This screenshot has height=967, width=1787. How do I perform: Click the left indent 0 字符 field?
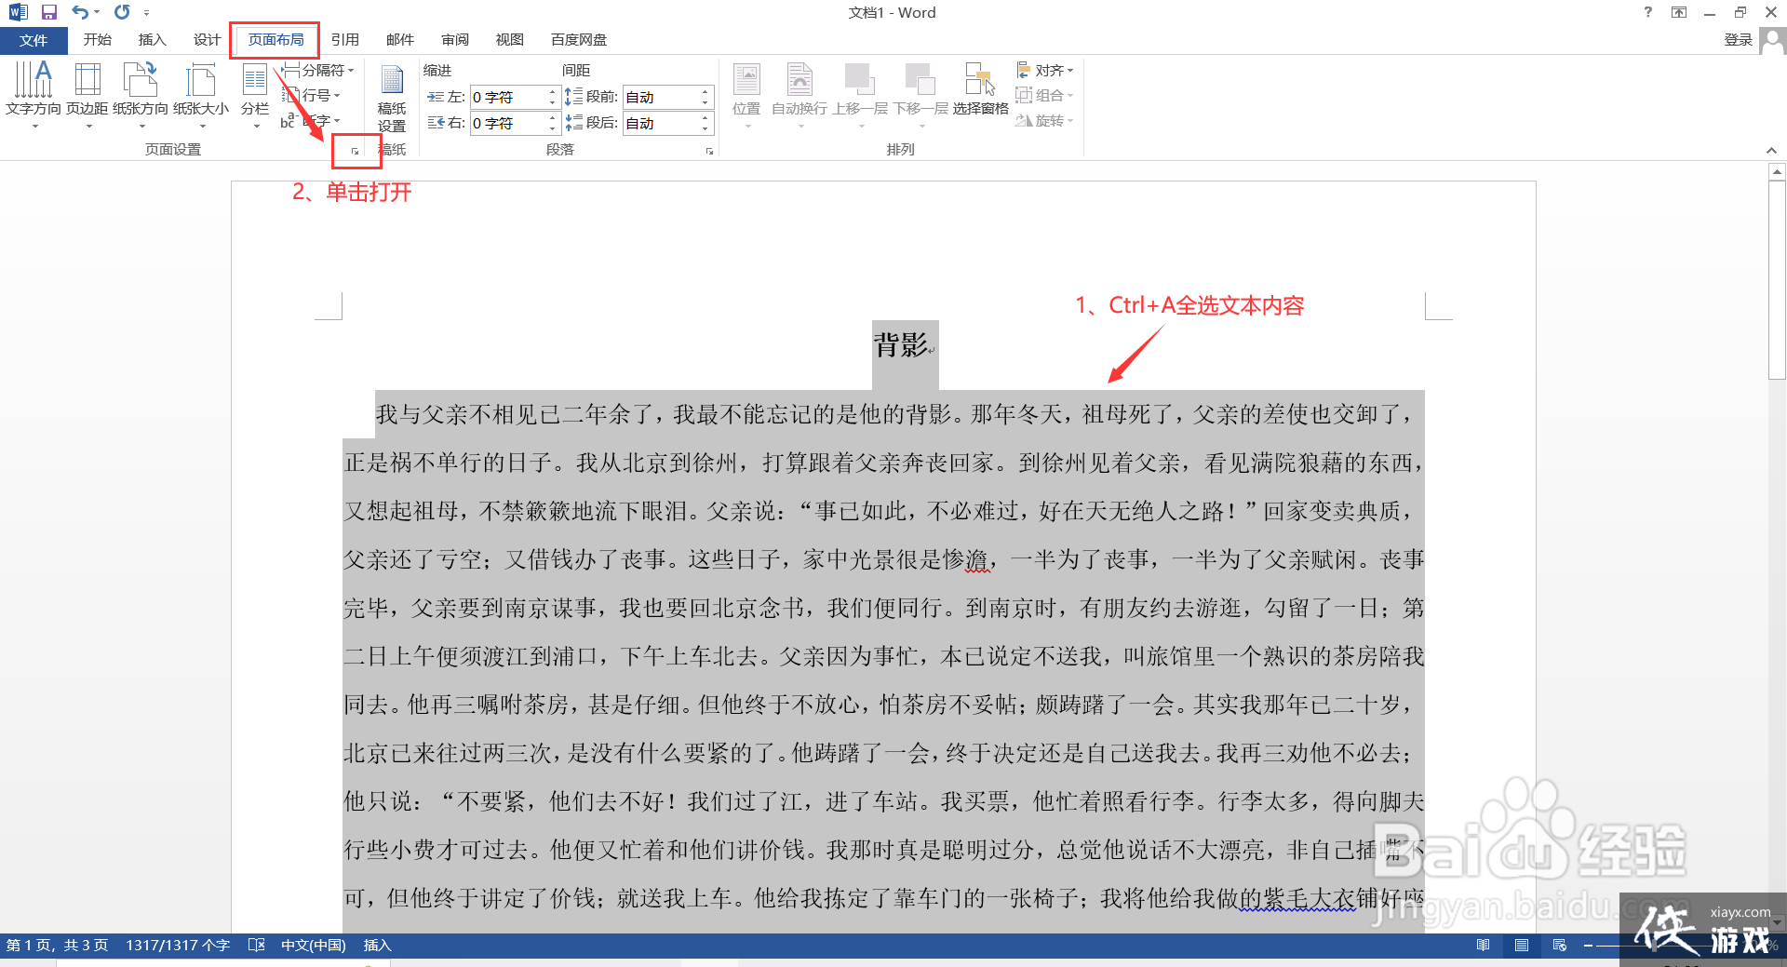coord(507,97)
